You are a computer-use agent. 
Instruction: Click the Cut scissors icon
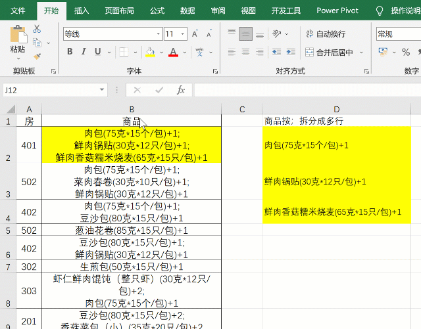(x=37, y=29)
